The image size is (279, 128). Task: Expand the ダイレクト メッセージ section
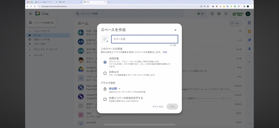(30, 49)
